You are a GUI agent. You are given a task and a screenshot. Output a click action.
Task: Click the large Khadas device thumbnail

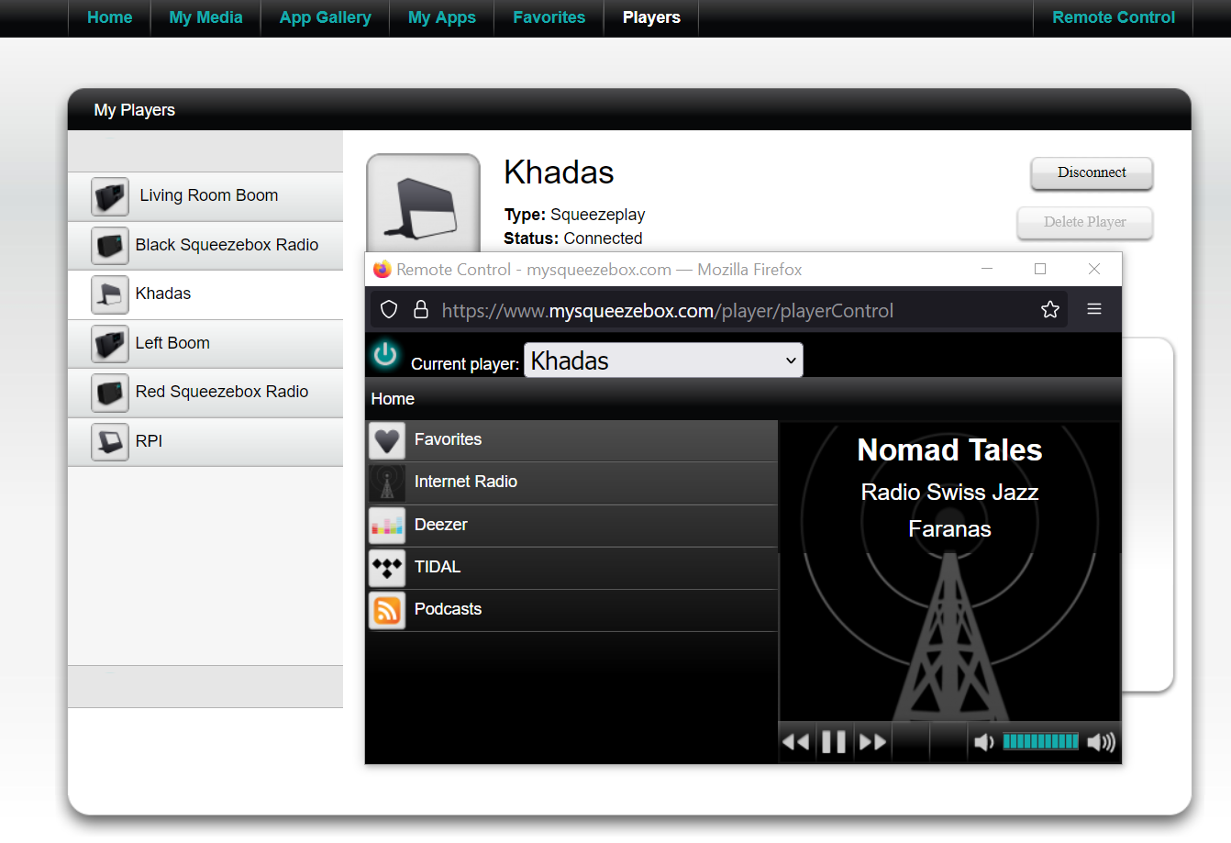click(x=424, y=204)
